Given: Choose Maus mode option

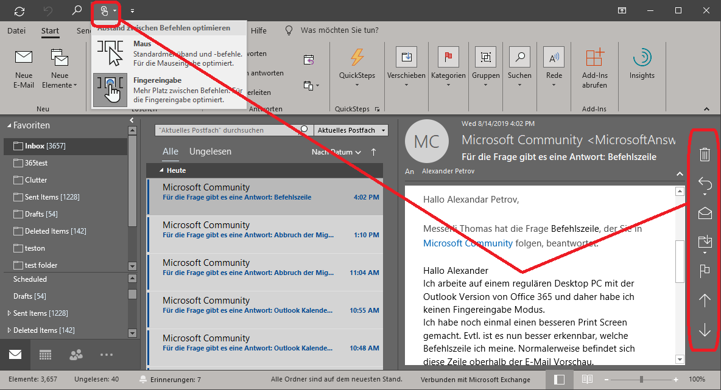Looking at the screenshot, I should [x=169, y=54].
